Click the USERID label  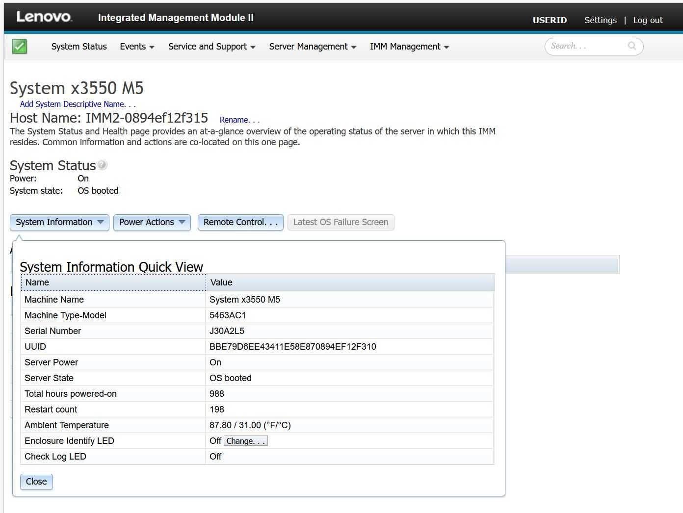(x=550, y=20)
